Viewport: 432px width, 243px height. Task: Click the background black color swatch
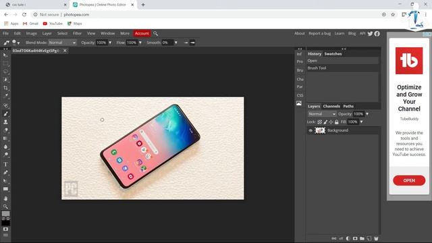pyautogui.click(x=5, y=223)
